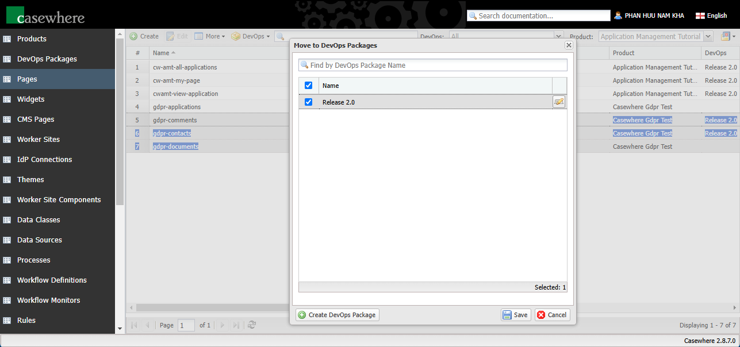This screenshot has height=347, width=740.
Task: Open Products in the sidebar
Action: tap(32, 39)
